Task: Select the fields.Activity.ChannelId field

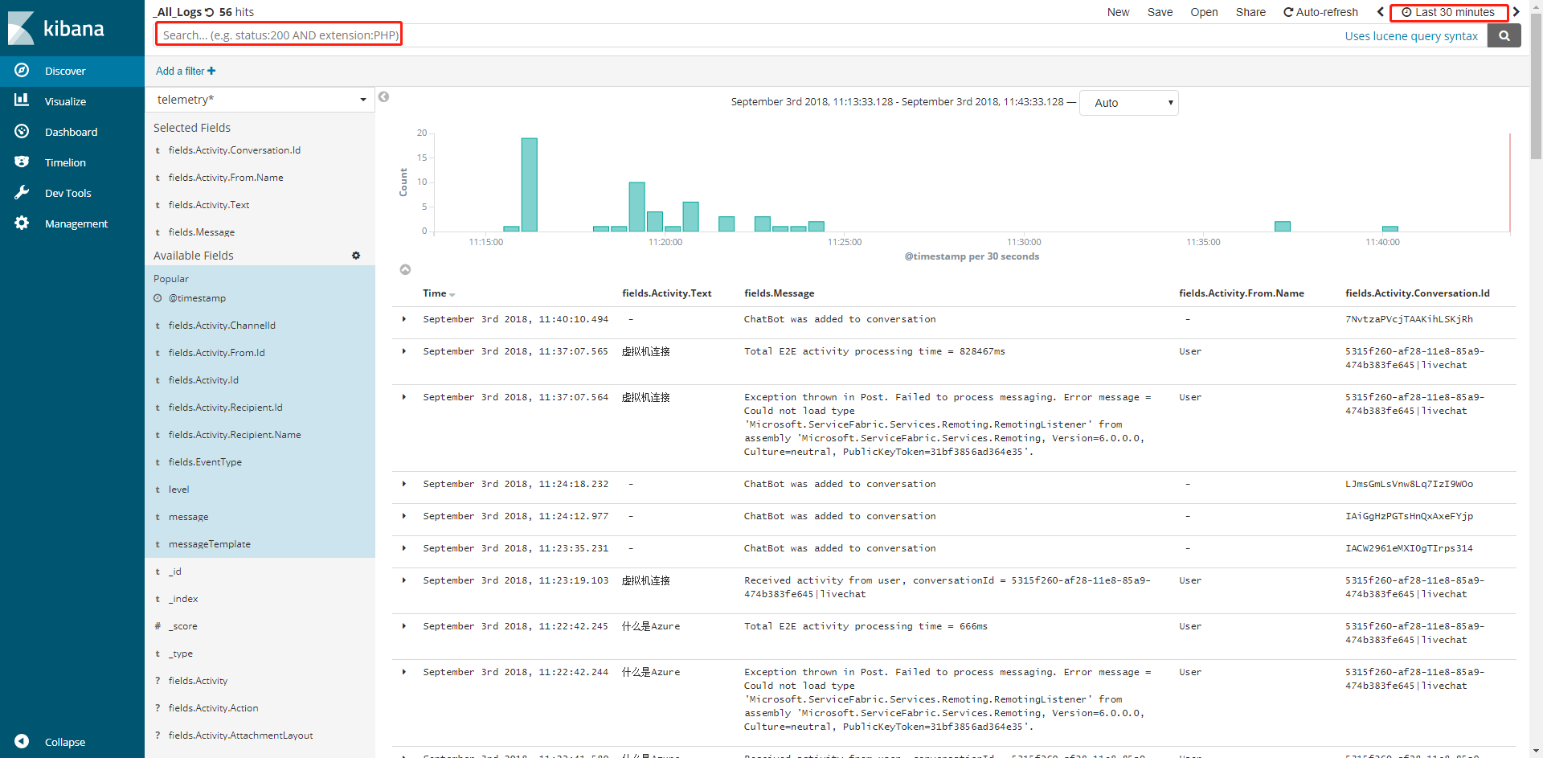Action: [222, 326]
